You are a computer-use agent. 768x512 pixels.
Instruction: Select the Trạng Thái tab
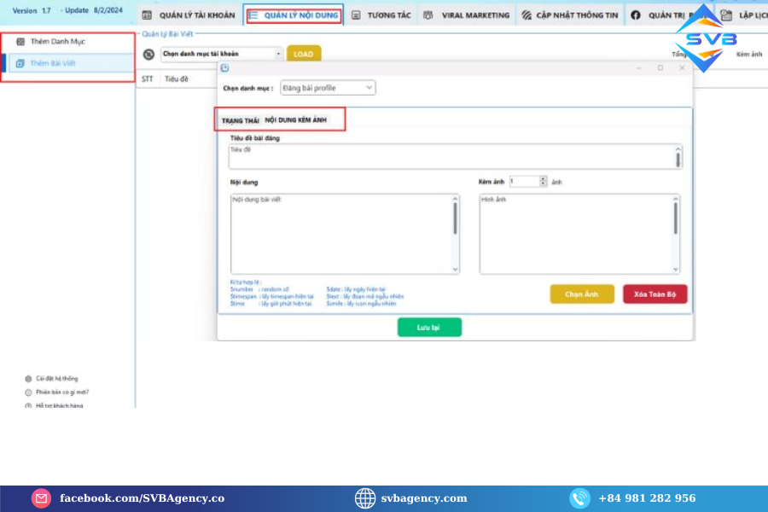point(240,120)
